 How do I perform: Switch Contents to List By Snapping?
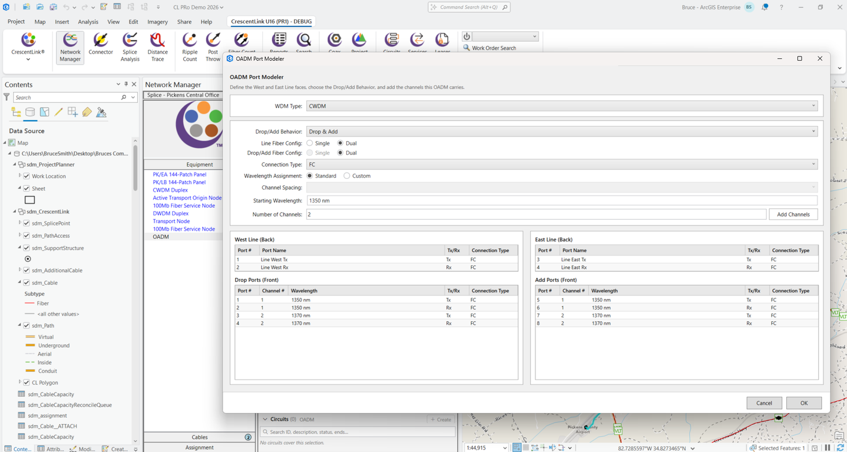tap(72, 112)
